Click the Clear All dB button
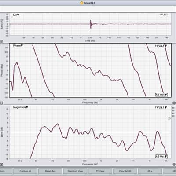Image resolution: width=176 pixels, height=176 pixels. click(125, 171)
